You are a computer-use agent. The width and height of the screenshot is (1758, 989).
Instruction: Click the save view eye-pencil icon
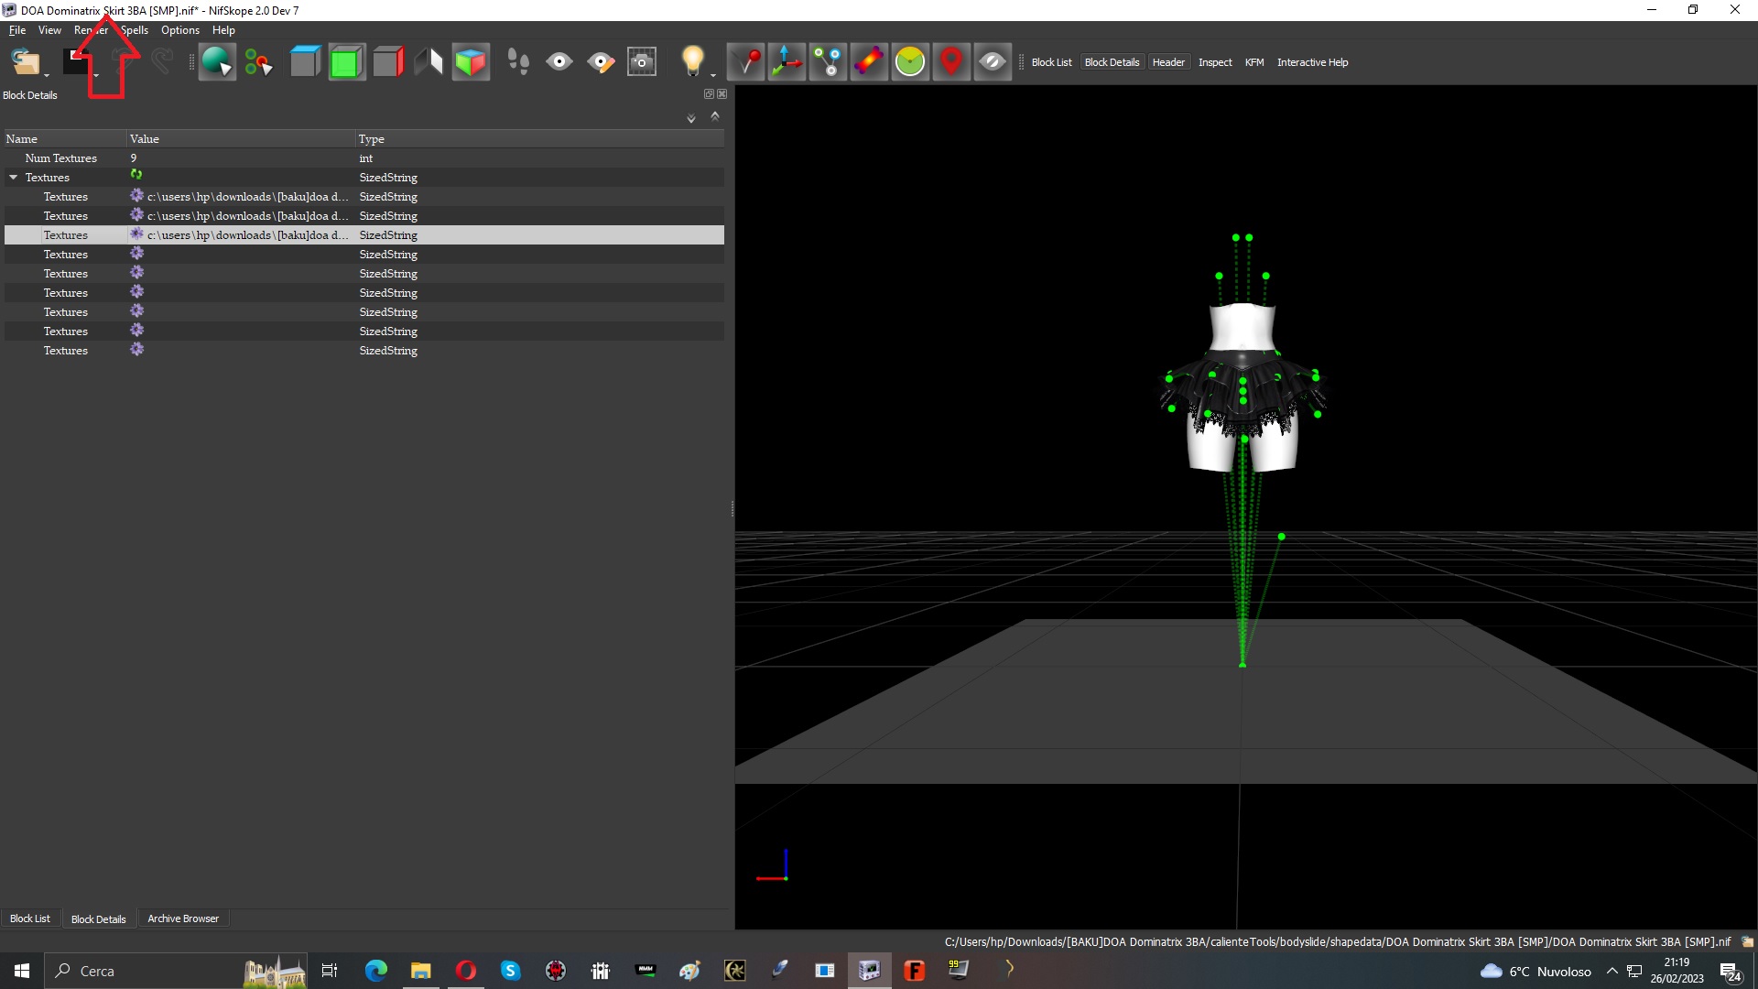click(x=601, y=62)
